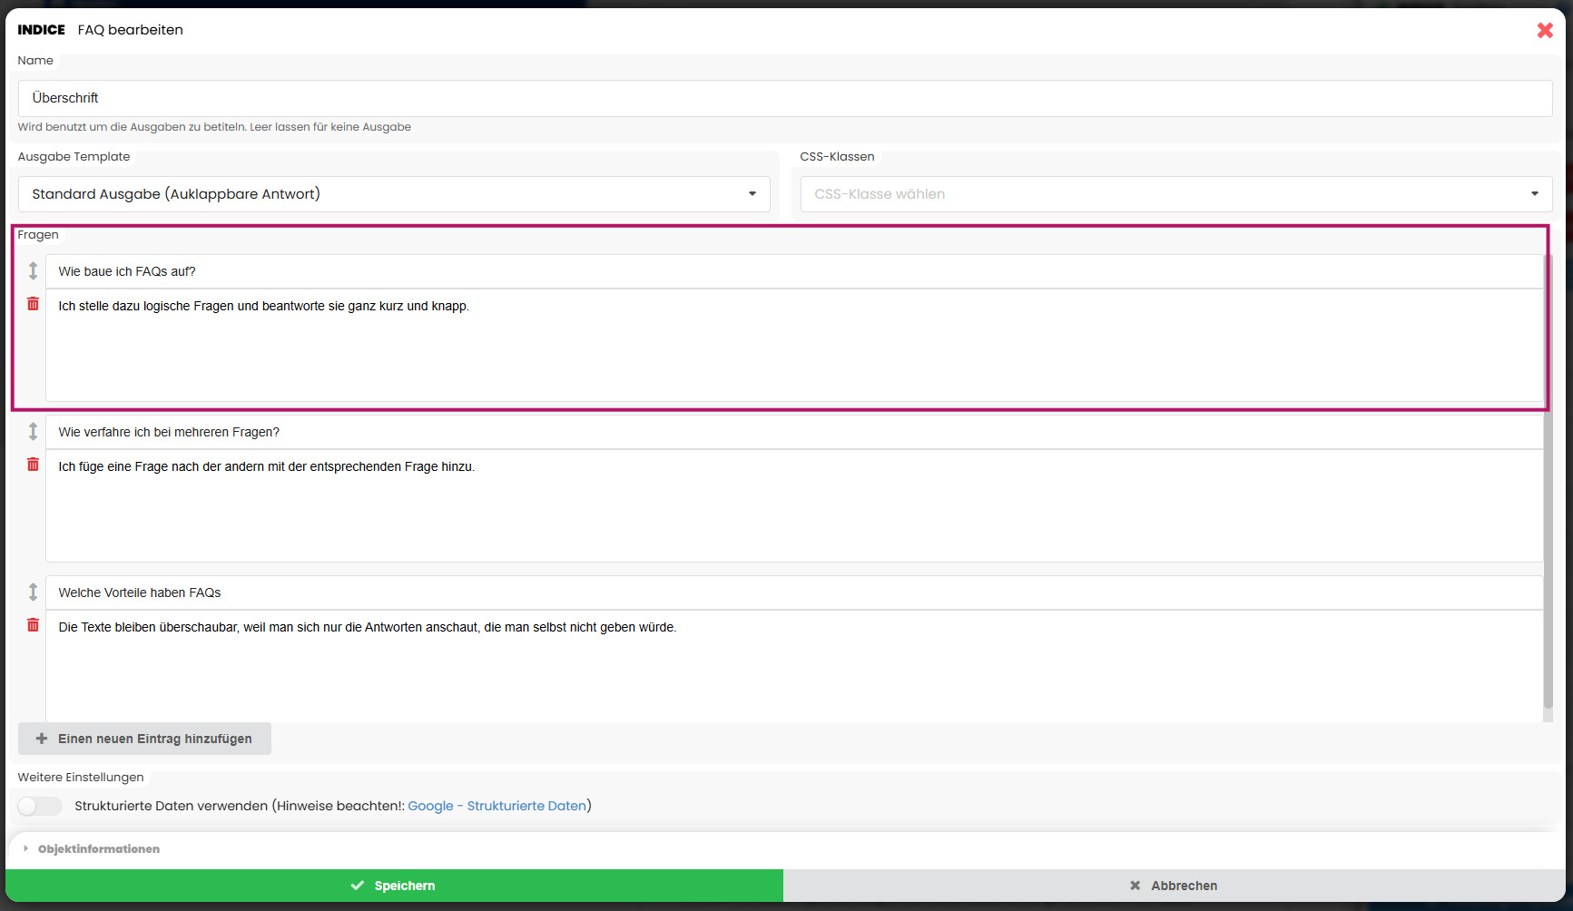The height and width of the screenshot is (911, 1573).
Task: Click the drag handle of the first FAQ entry
Action: click(33, 270)
